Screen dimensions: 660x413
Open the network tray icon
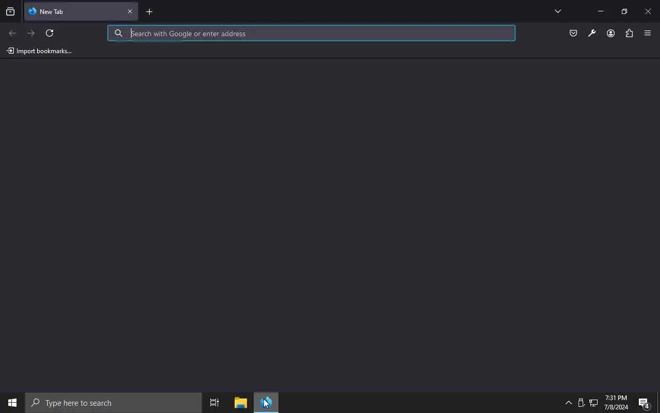[593, 403]
